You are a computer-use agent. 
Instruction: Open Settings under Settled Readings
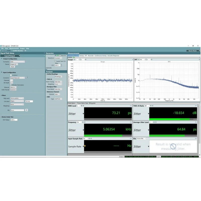click(58, 76)
